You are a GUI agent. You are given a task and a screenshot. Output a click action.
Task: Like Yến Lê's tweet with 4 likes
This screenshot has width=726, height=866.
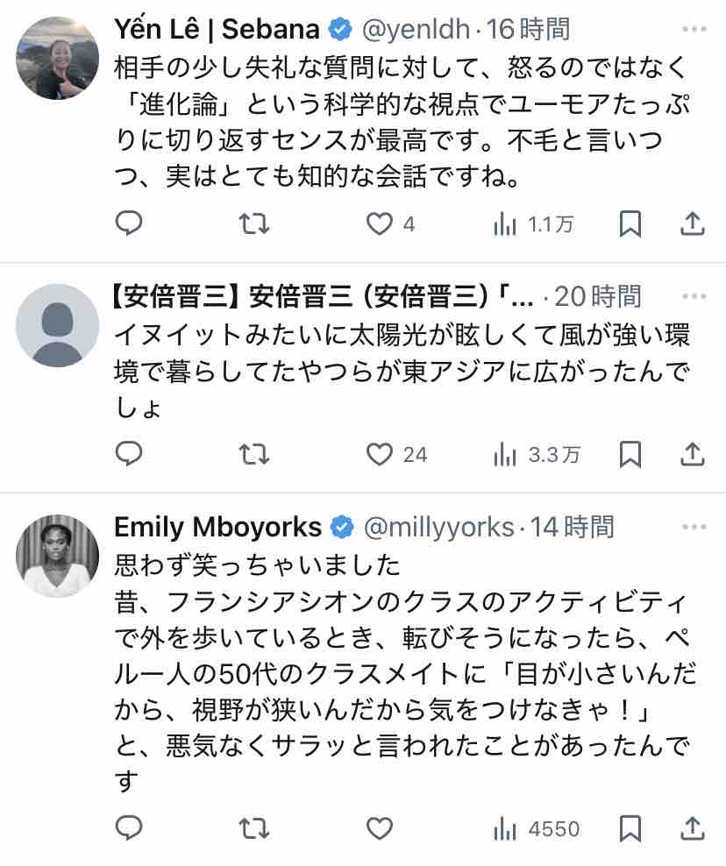tap(380, 224)
